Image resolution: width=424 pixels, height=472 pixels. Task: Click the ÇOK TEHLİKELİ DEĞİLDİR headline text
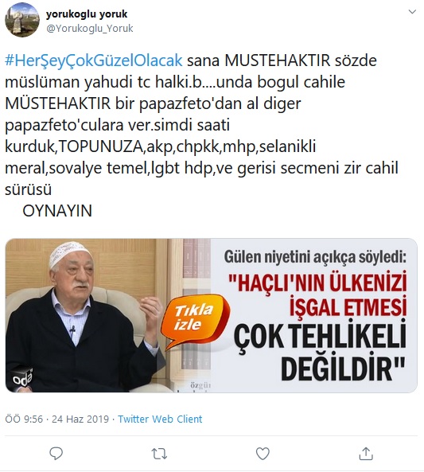pyautogui.click(x=320, y=353)
